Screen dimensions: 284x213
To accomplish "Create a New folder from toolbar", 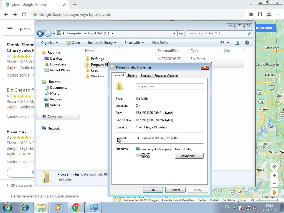I will (160, 43).
